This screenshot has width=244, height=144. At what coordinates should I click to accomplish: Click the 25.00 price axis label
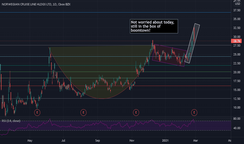point(237,54)
